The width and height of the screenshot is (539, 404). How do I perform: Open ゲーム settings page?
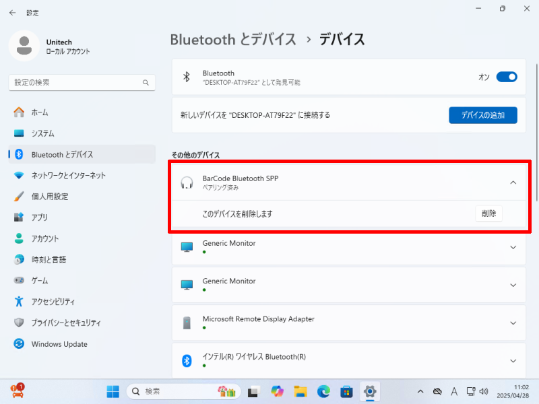[x=82, y=280]
